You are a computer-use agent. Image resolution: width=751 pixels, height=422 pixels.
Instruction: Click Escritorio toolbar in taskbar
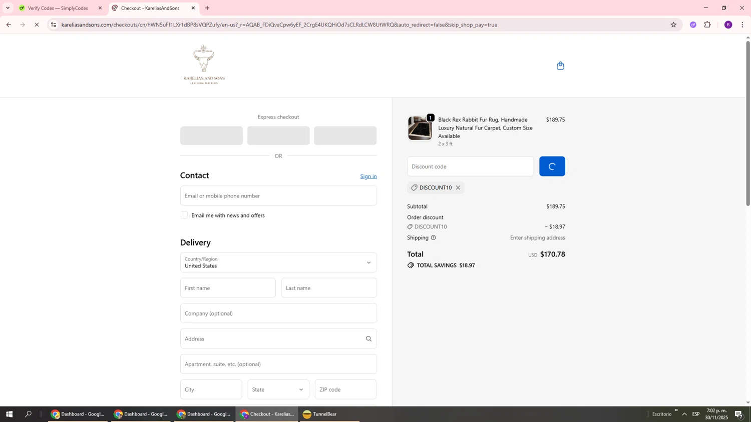[662, 414]
